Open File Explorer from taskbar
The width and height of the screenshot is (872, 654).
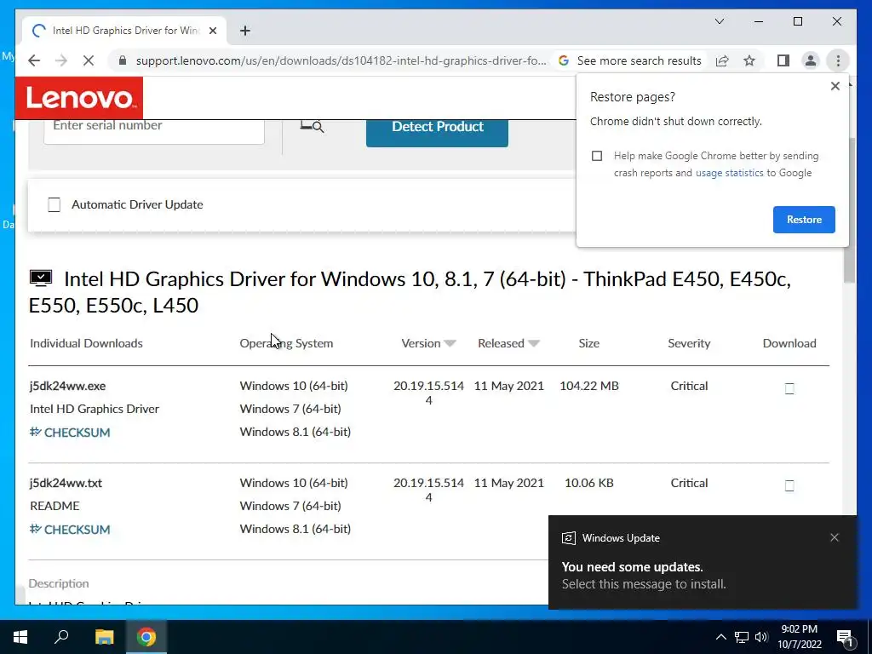pos(104,637)
